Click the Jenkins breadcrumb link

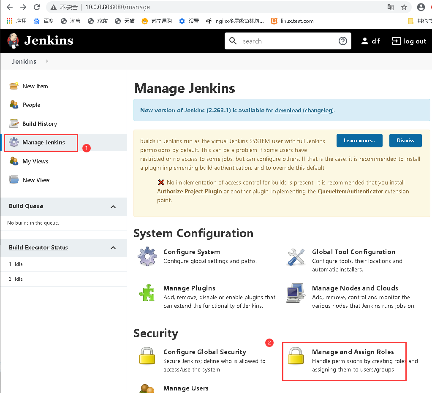point(24,61)
